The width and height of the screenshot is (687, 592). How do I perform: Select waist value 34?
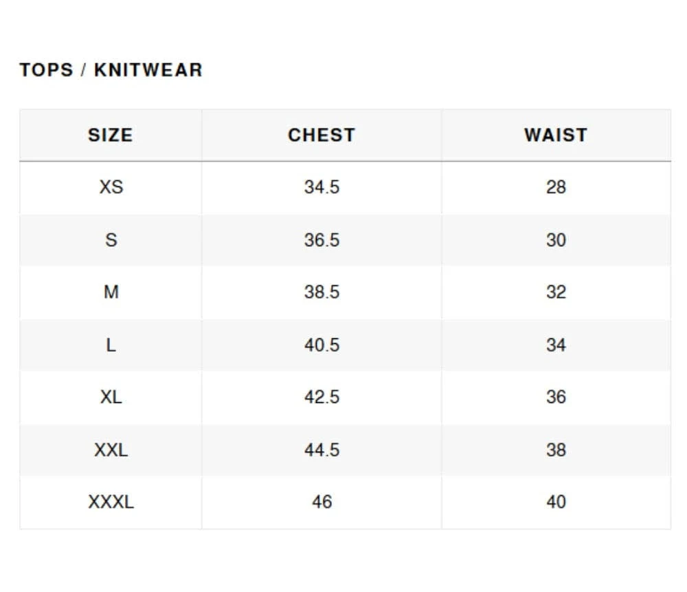(556, 345)
